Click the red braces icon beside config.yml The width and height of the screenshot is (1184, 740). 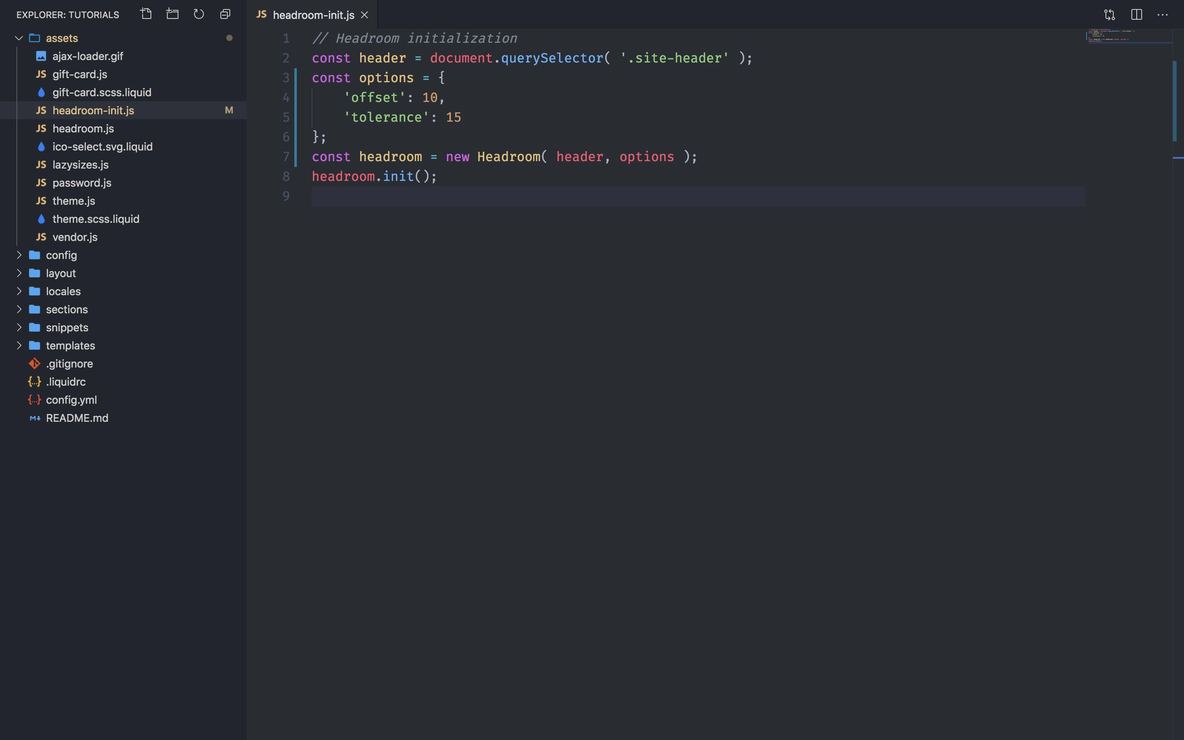point(34,400)
